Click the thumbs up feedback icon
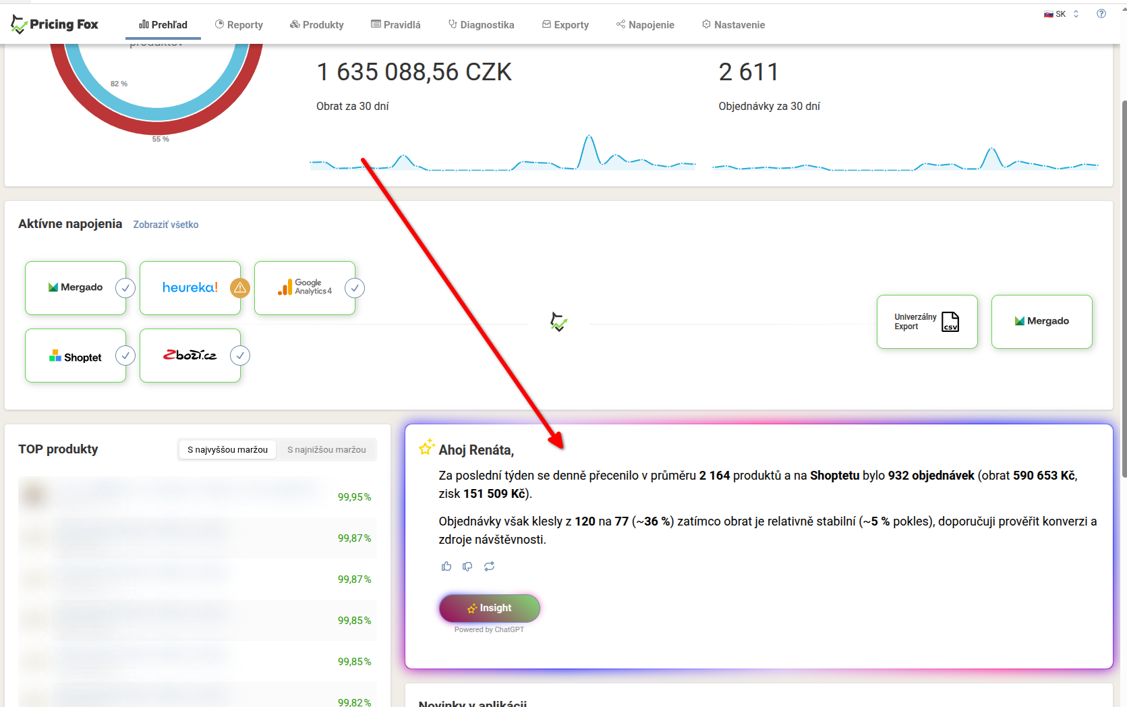This screenshot has width=1127, height=707. tap(446, 567)
